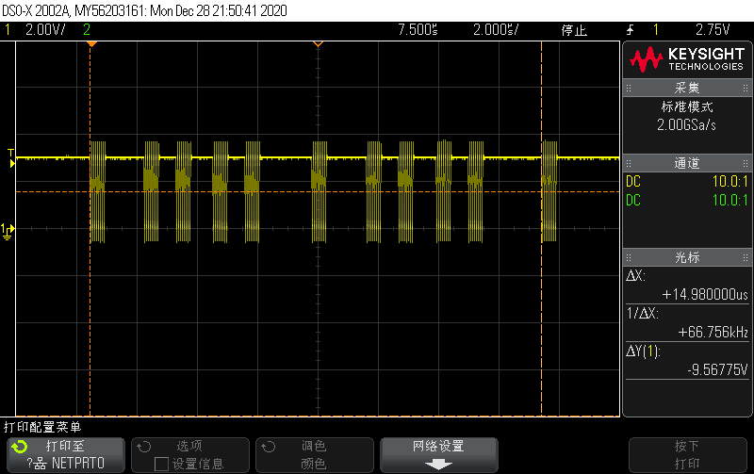
Task: Click the trigger level T marker
Action: point(11,158)
